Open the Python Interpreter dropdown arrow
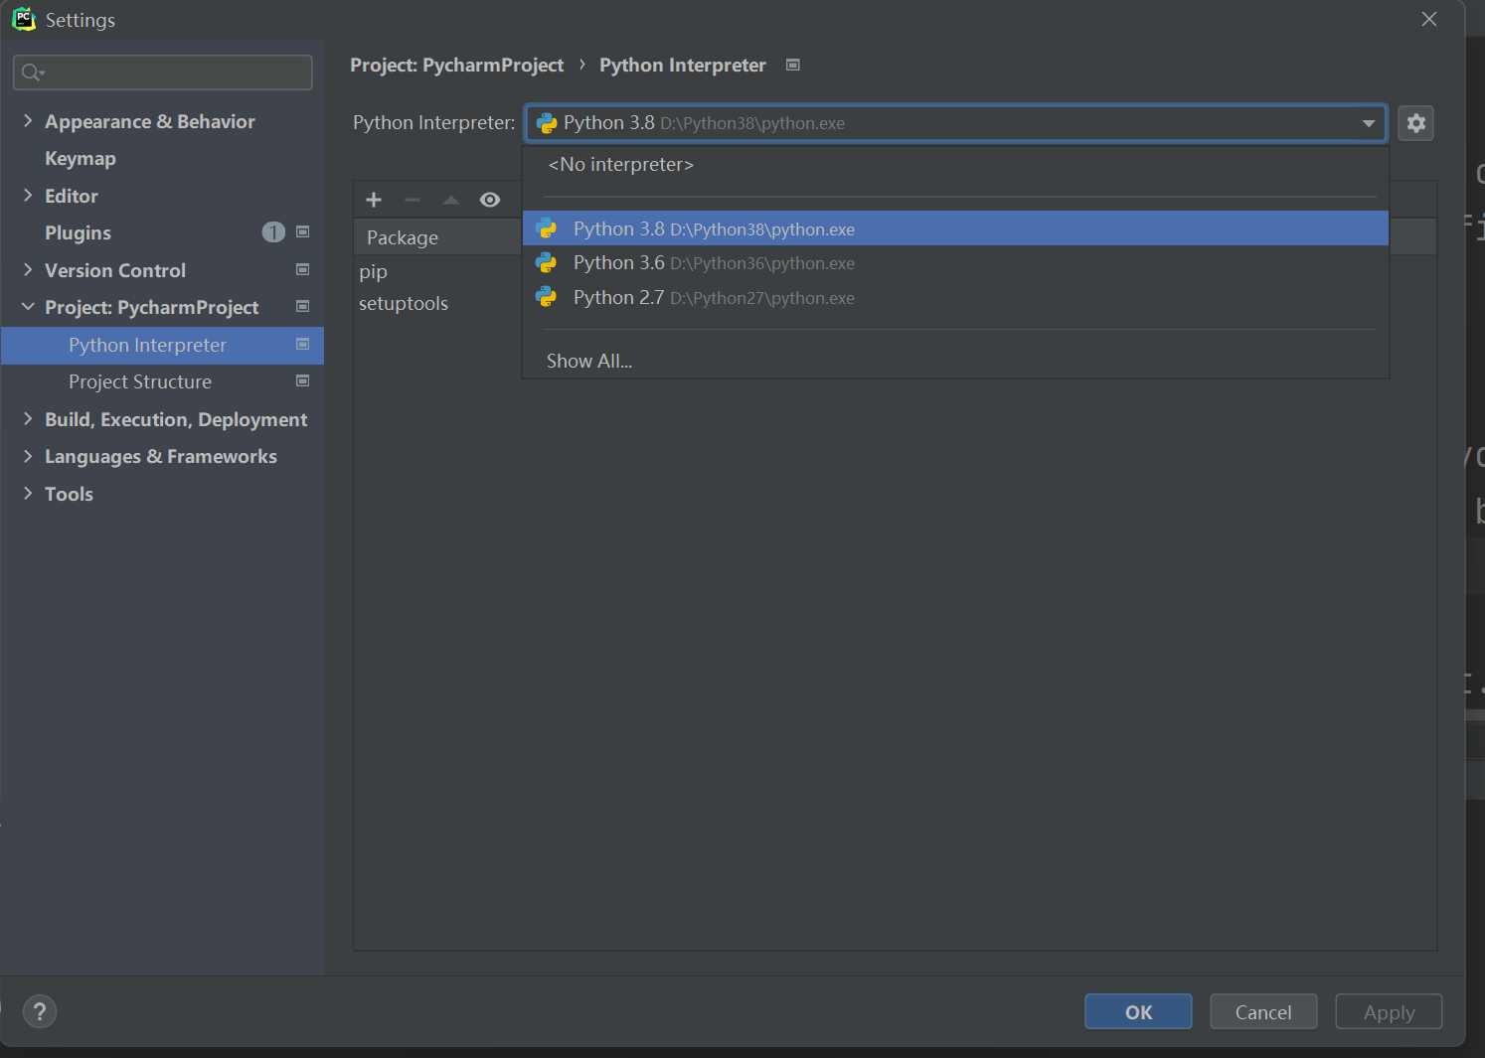The height and width of the screenshot is (1058, 1485). tap(1368, 123)
